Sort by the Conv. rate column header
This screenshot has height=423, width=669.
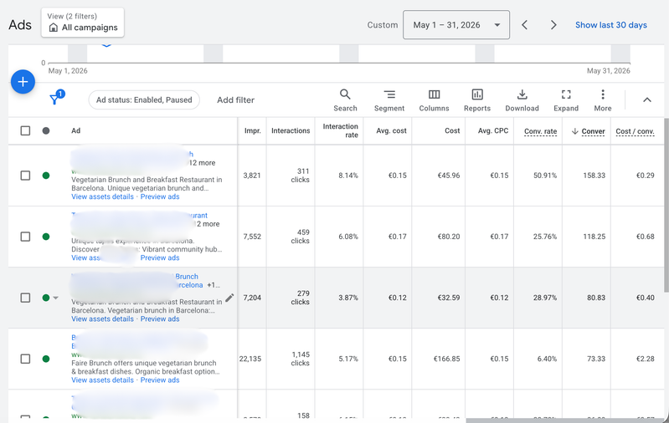pyautogui.click(x=541, y=131)
